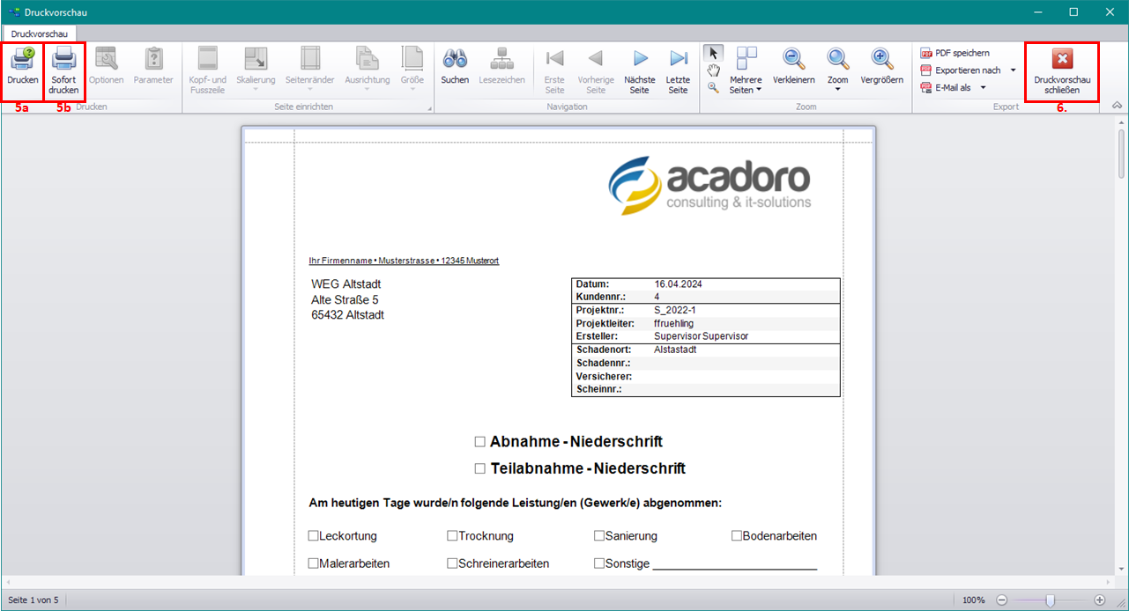Close preview with Druckvorschau schließen
The height and width of the screenshot is (611, 1129).
pos(1062,70)
